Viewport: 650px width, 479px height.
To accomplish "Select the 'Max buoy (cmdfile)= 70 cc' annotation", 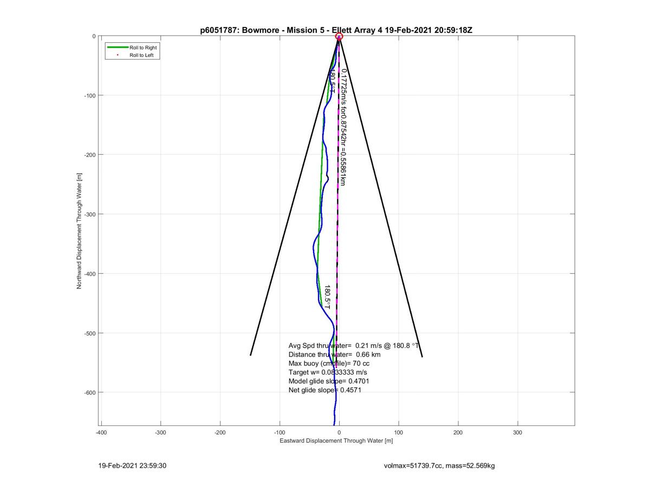I will tap(329, 363).
